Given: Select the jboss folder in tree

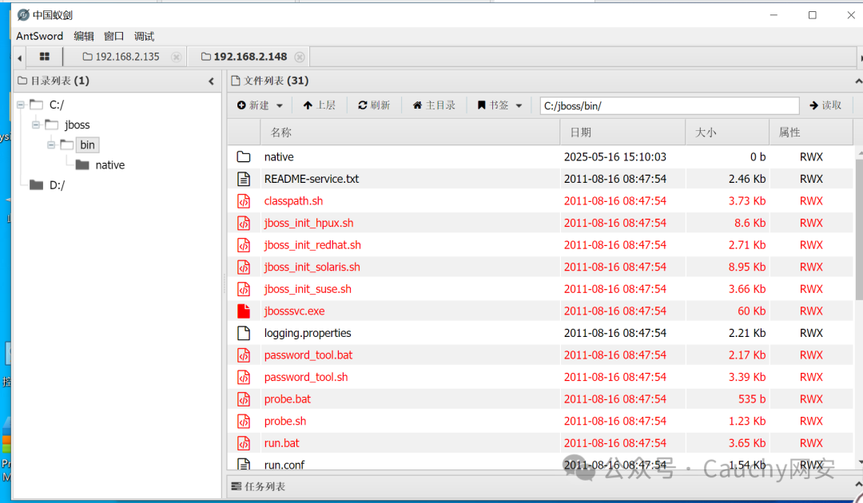Looking at the screenshot, I should coord(77,125).
